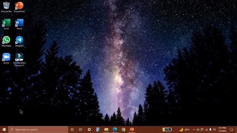Viewport: 237px width, 133px height.
Task: Launch Google Chrome from the taskbar
Action: pos(123,130)
